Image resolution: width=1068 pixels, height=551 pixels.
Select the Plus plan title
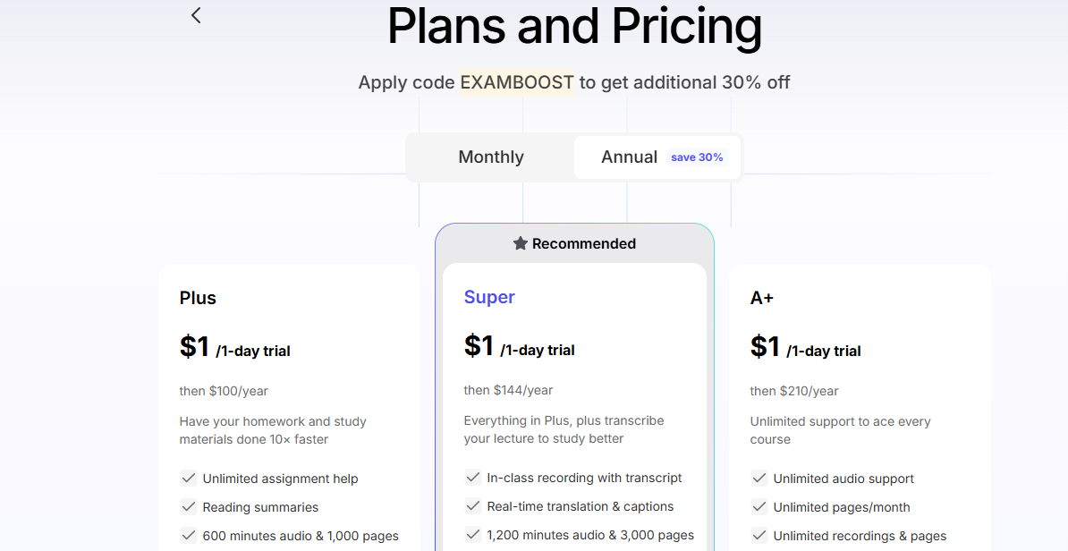coord(198,298)
